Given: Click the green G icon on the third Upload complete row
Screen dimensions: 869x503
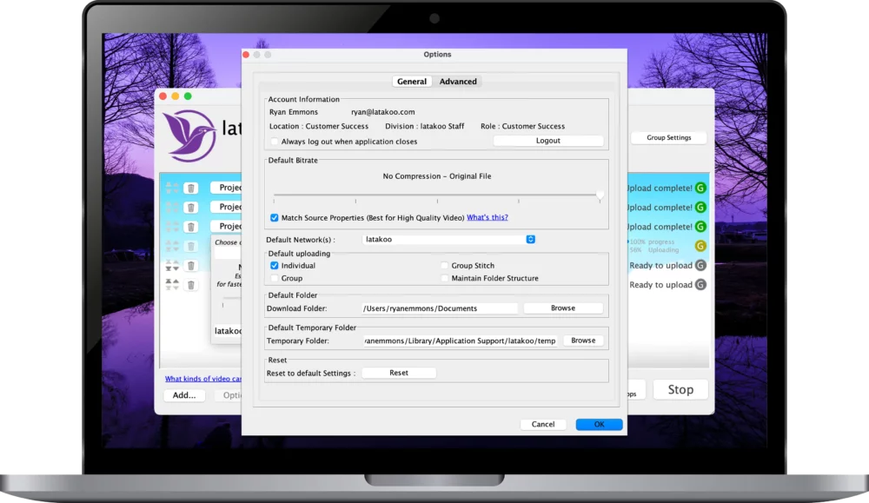Looking at the screenshot, I should coord(700,227).
